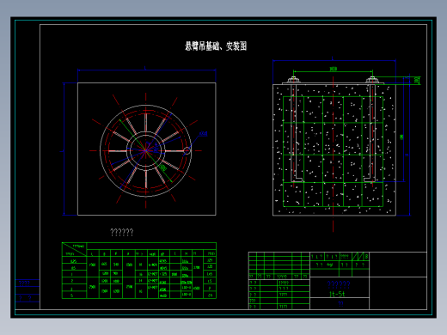
Task: Select the small bolt hole circle on the flange ring
Action: tap(187, 150)
